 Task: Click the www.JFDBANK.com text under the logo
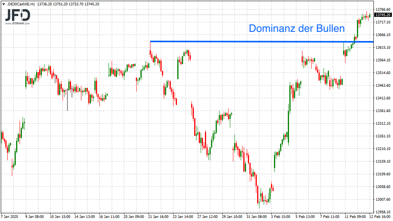18,24
